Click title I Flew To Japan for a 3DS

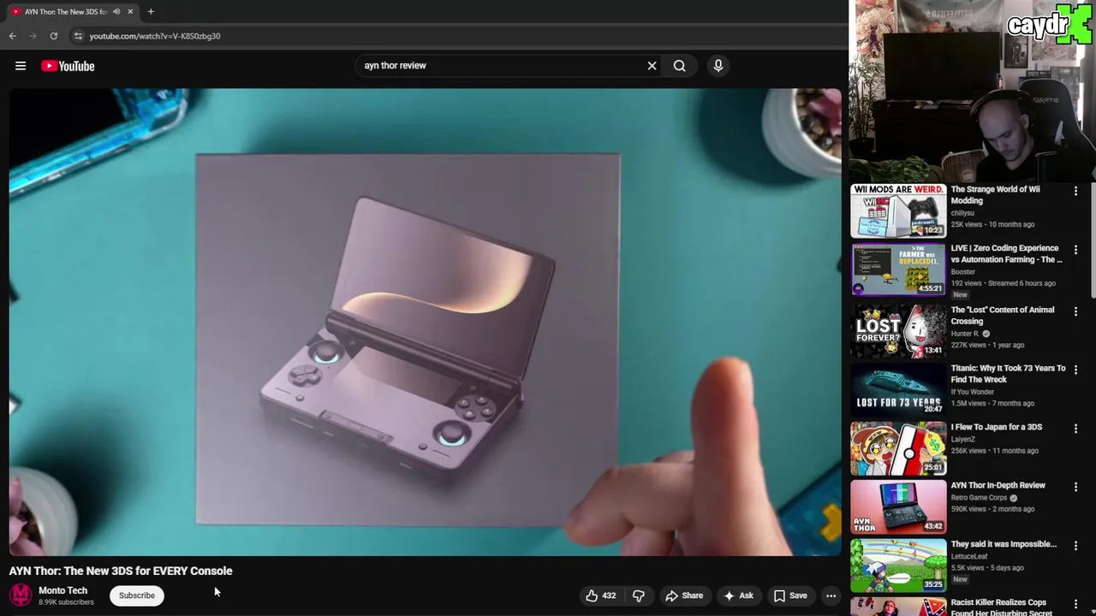(996, 427)
